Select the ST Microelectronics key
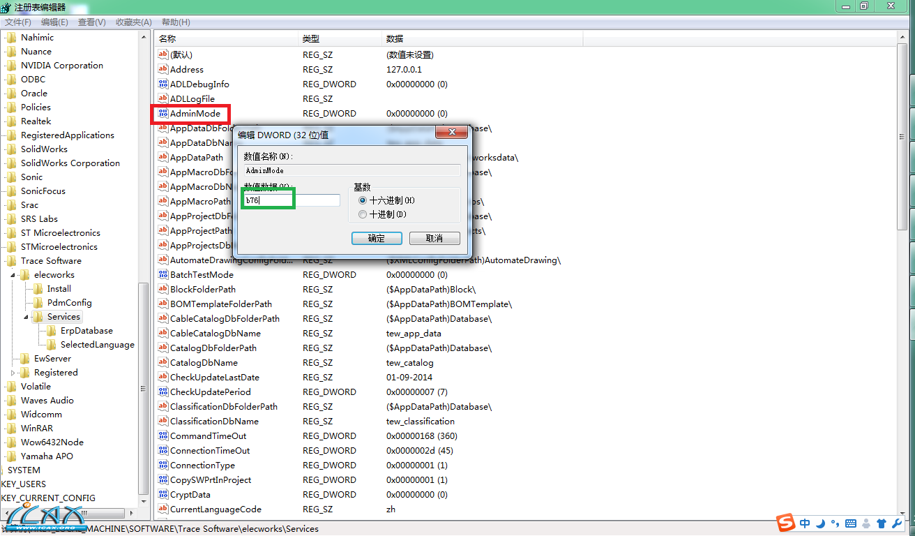 [x=61, y=232]
